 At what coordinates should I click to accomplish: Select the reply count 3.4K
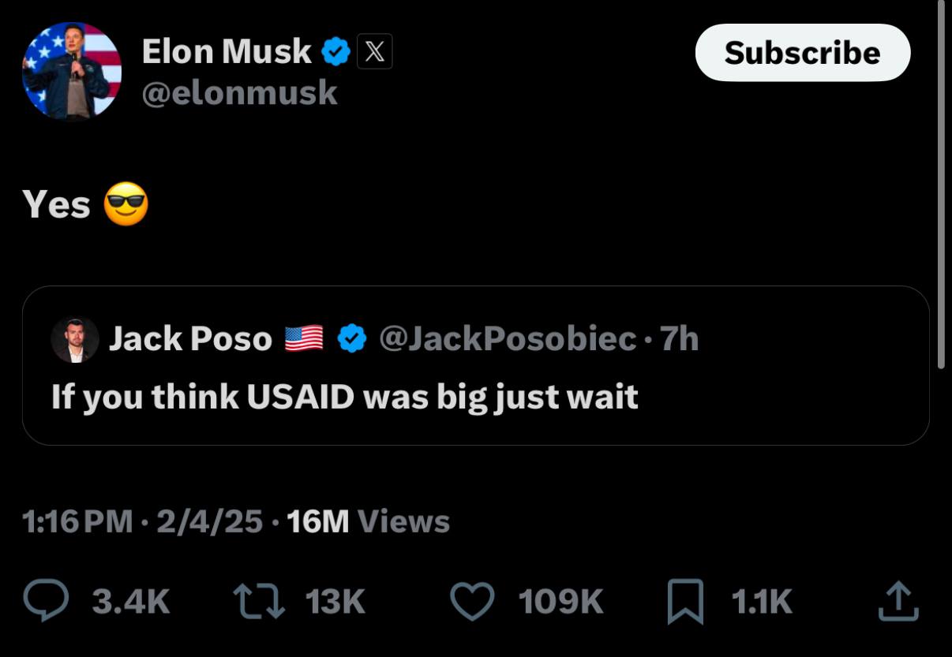129,602
